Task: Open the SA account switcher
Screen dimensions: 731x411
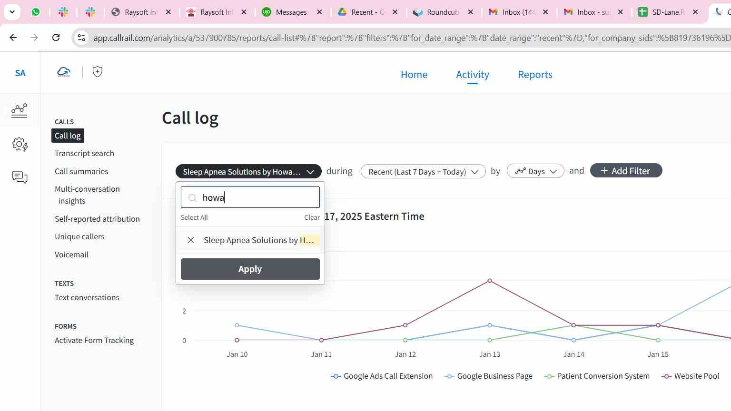Action: [20, 73]
